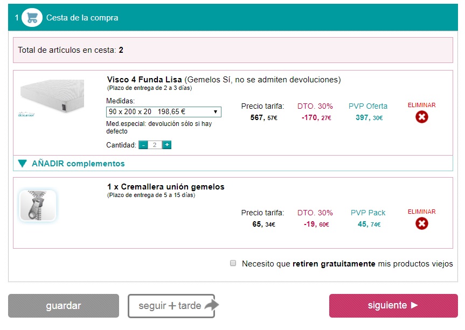Screen dimensions: 465x330
Task: Expand AÑADIR complementos section
Action: click(x=78, y=164)
